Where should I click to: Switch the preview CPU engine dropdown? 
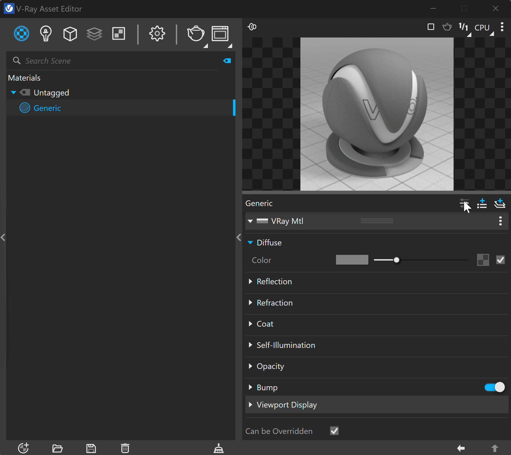[482, 28]
